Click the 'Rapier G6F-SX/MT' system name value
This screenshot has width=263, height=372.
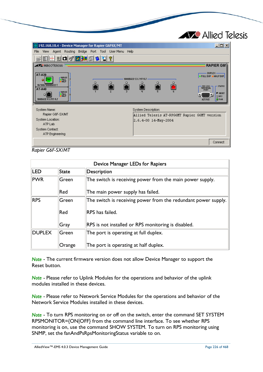click(x=55, y=114)
